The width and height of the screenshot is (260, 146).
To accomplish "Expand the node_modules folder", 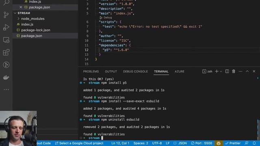I will pos(45,19).
